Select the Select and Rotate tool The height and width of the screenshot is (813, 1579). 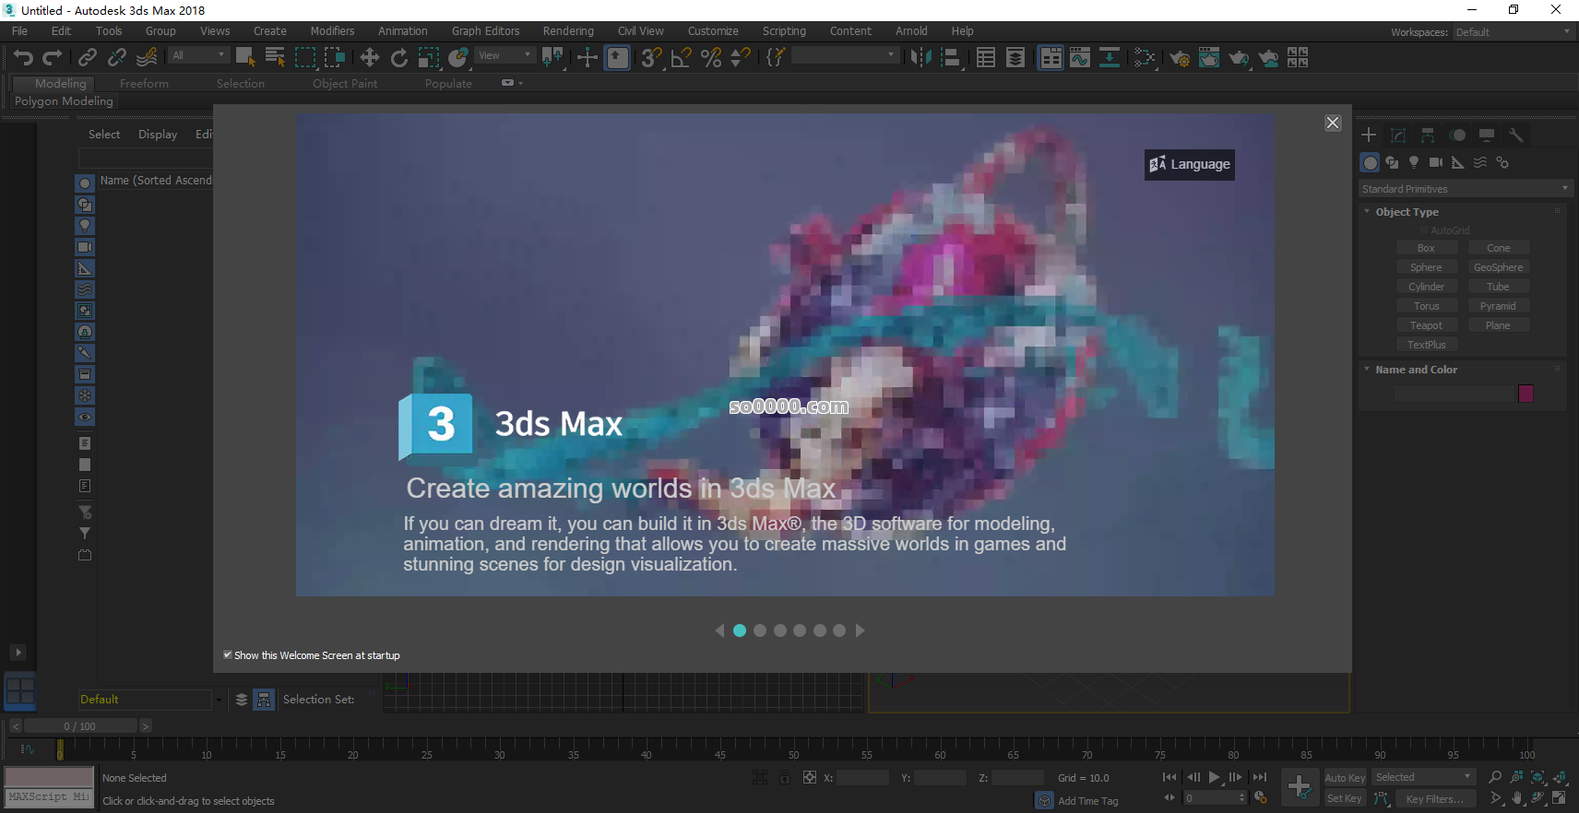[399, 58]
